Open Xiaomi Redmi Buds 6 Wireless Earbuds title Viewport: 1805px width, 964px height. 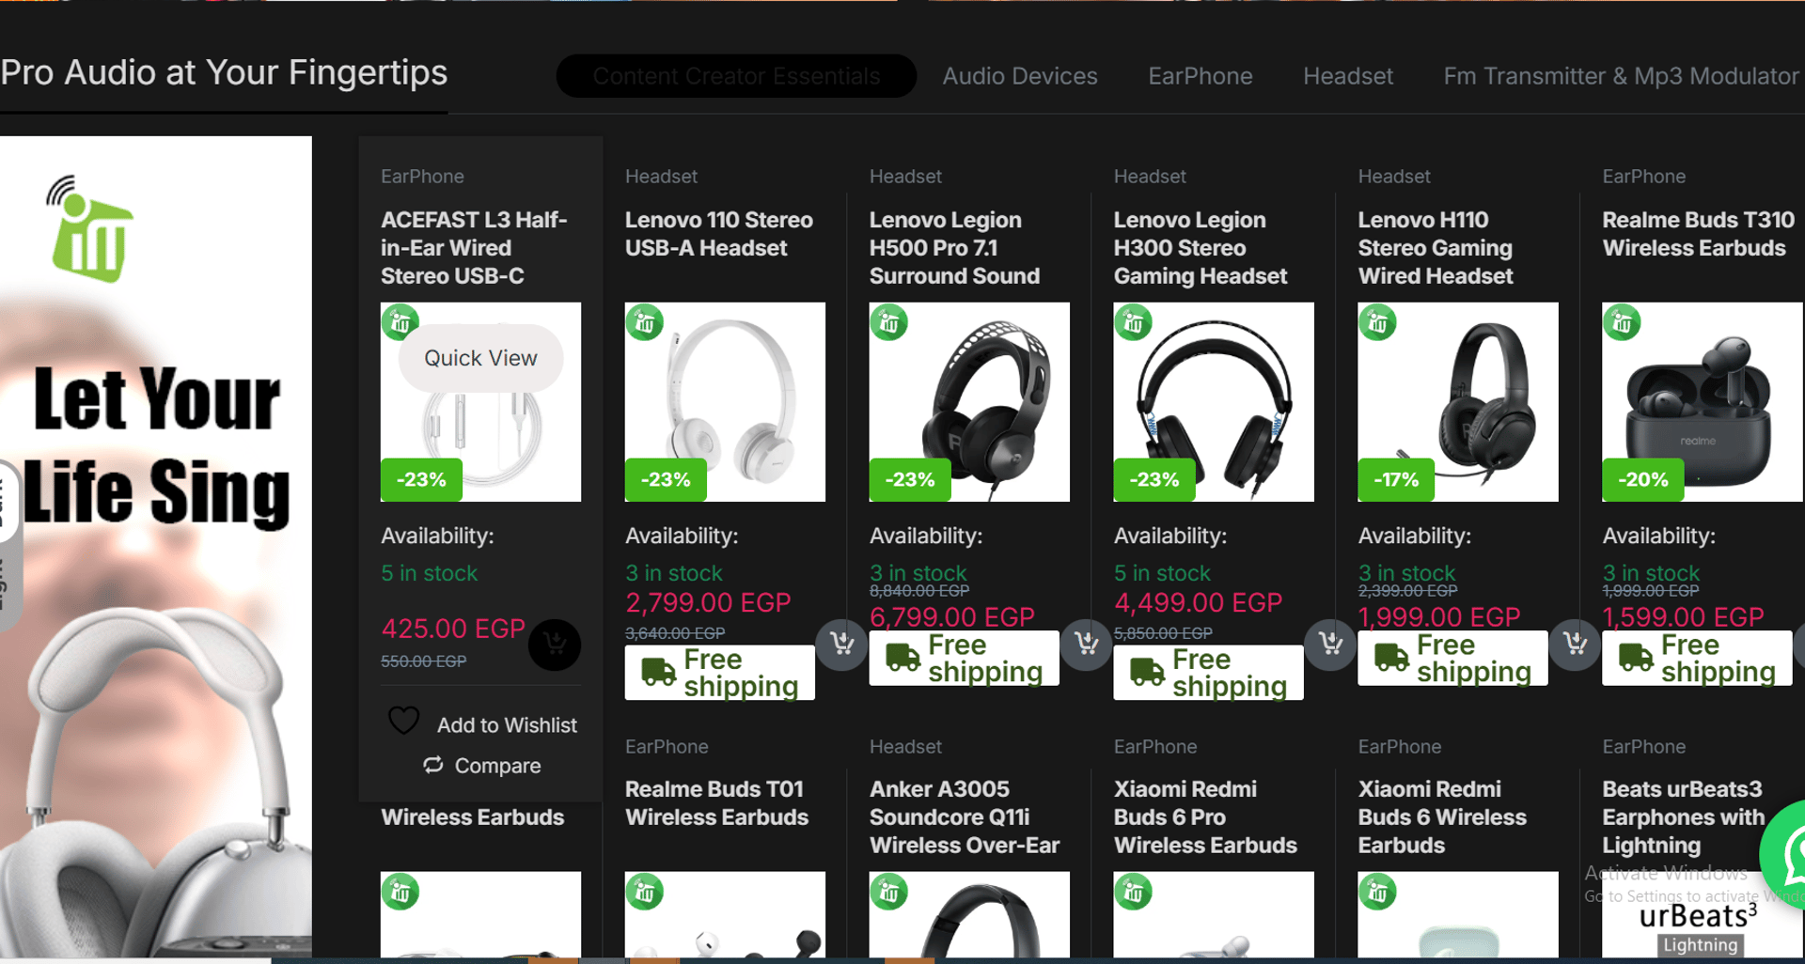(1443, 817)
